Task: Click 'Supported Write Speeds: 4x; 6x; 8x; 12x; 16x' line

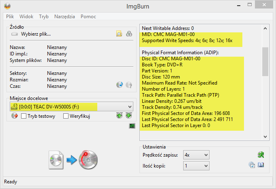Action: pos(187,40)
